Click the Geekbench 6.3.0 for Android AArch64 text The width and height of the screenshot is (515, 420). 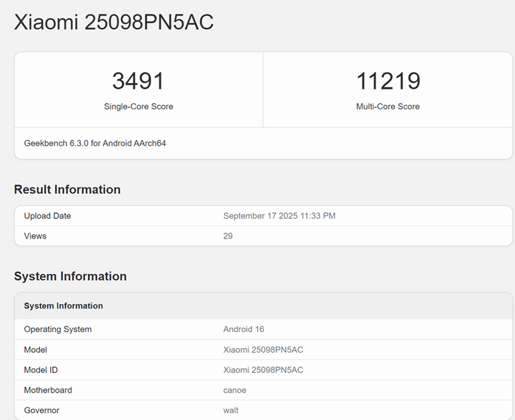point(95,144)
